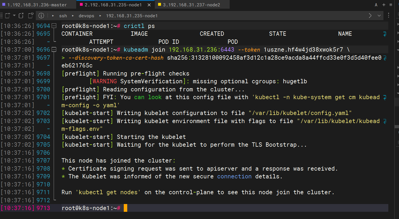Click line number 9694
The image size is (399, 219).
pyautogui.click(x=43, y=26)
